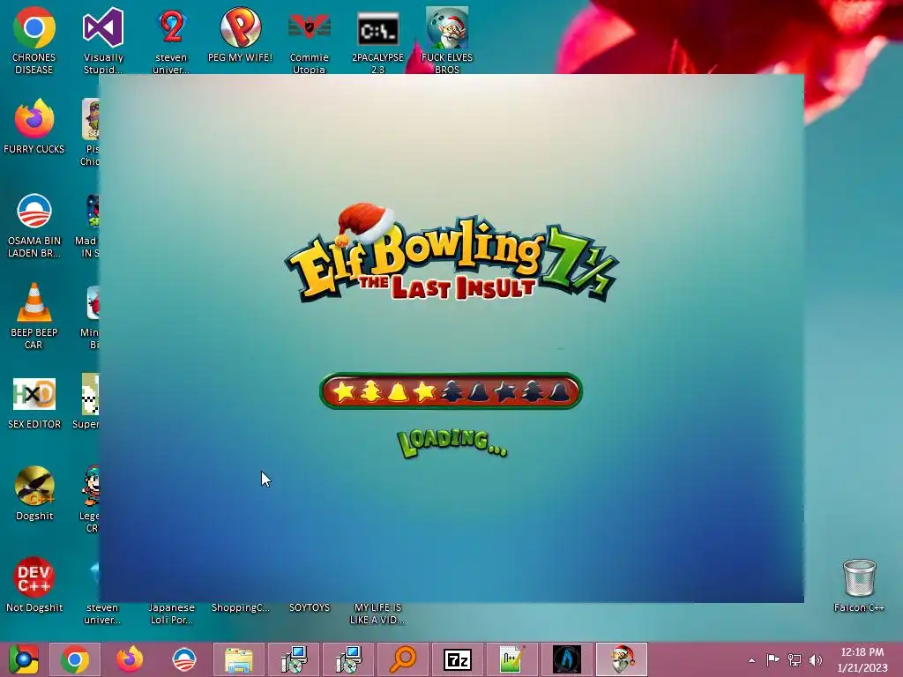903x677 pixels.
Task: Click the blue flame taskbar icon
Action: 567,659
